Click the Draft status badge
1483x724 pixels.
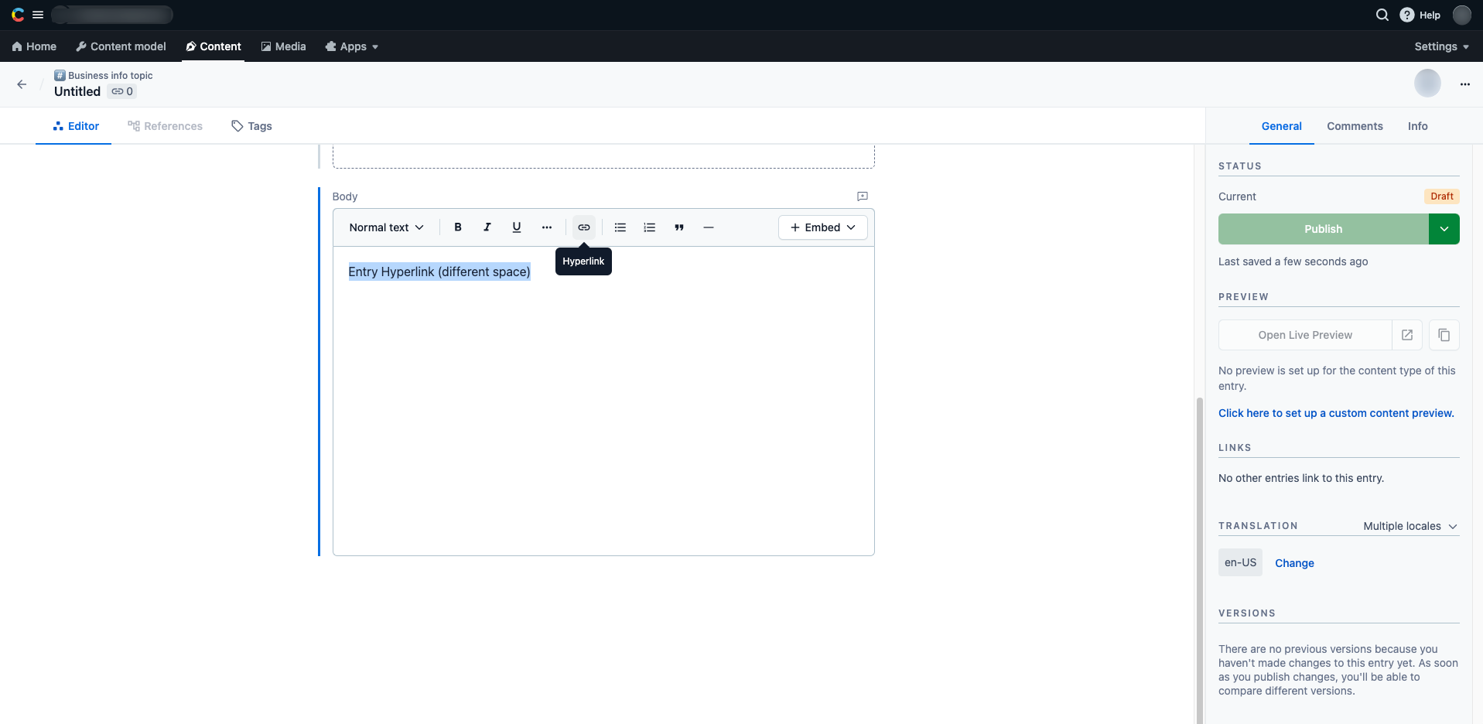click(x=1442, y=196)
